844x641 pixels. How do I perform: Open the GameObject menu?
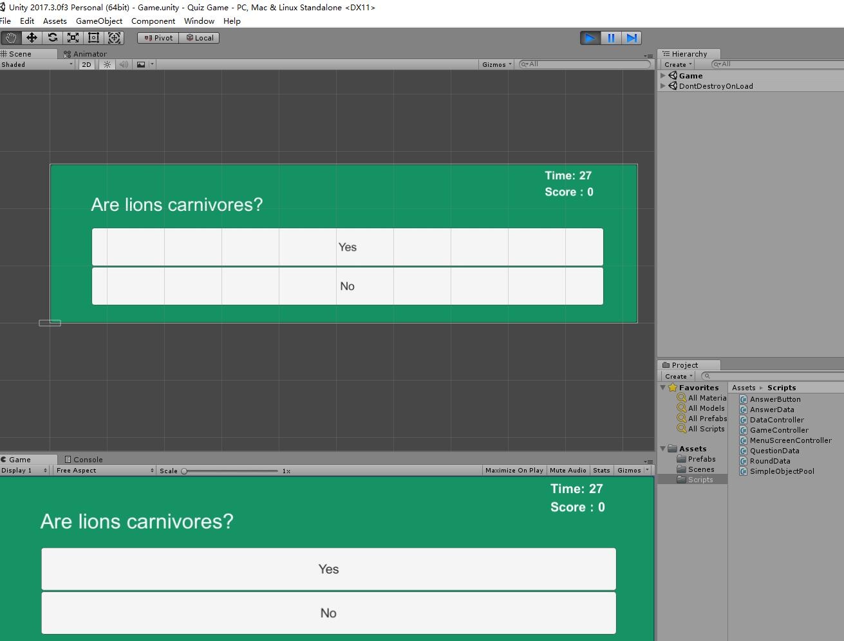(99, 21)
